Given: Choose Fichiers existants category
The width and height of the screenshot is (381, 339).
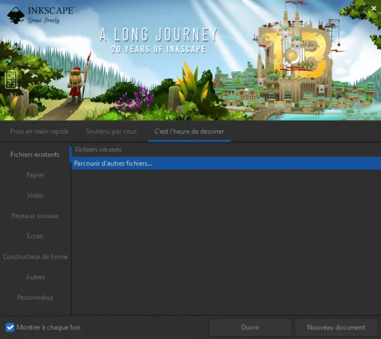Looking at the screenshot, I should point(35,154).
